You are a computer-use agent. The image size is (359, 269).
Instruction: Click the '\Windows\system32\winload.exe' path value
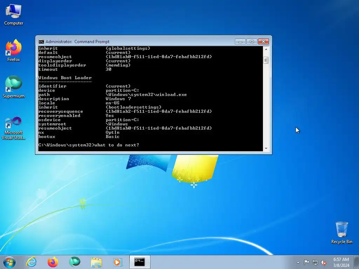[x=146, y=95]
